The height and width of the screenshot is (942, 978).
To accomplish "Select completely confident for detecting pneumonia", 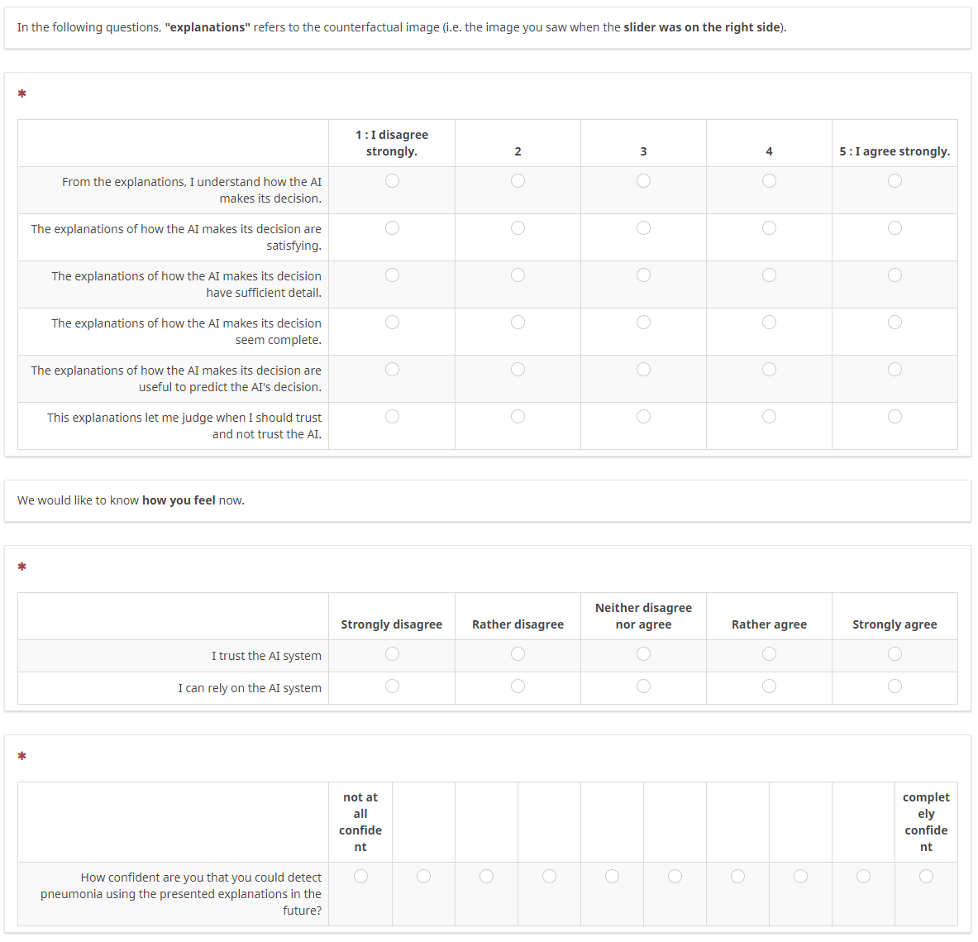I will click(926, 877).
